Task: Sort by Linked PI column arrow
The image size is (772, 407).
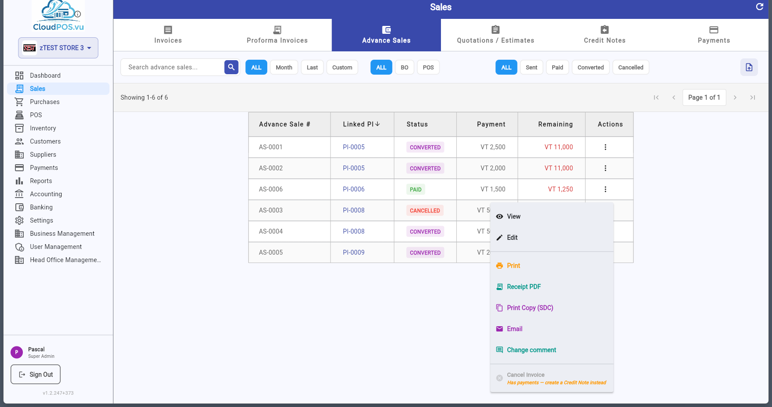Action: [377, 124]
